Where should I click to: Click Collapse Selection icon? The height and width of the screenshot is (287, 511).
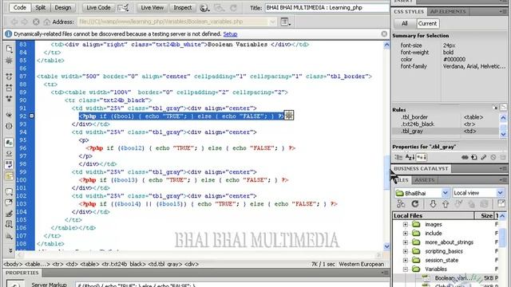9,87
